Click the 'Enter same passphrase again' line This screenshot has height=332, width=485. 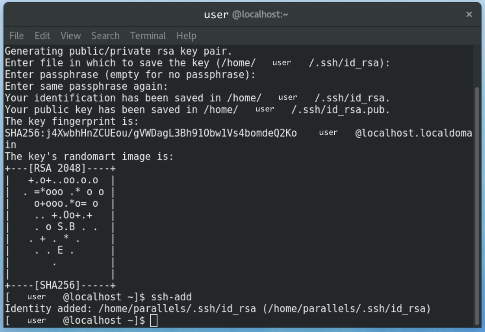click(x=86, y=86)
